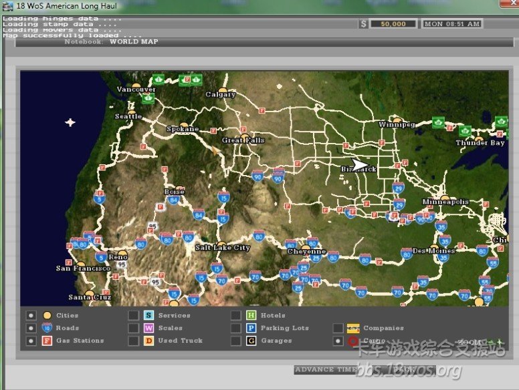Enable the Parking Lots checkbox
Screen dimensions: 519x390
pyautogui.click(x=235, y=328)
